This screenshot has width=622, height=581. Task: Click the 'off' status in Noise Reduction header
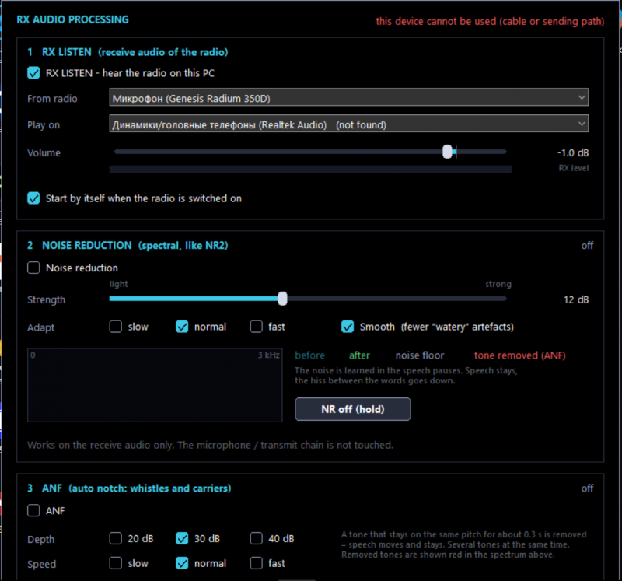587,246
